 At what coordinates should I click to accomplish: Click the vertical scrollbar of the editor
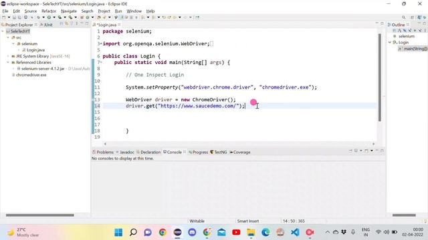[x=379, y=77]
